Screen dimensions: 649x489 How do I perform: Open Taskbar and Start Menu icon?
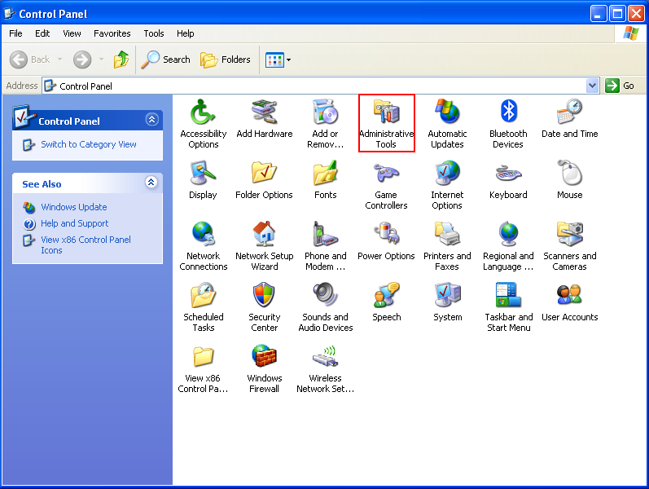(x=508, y=307)
